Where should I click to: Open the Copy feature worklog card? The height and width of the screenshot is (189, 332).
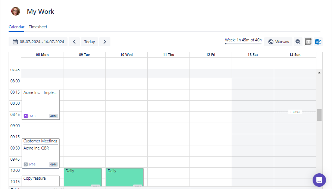[40, 181]
